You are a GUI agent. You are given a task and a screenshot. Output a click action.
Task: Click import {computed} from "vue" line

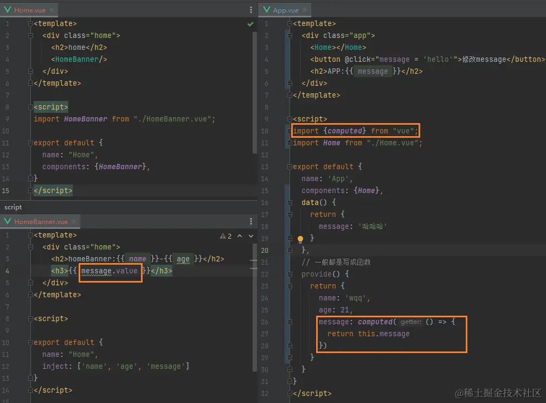pos(355,131)
